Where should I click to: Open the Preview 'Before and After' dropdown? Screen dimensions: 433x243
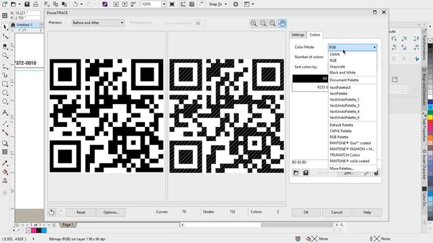coord(98,23)
